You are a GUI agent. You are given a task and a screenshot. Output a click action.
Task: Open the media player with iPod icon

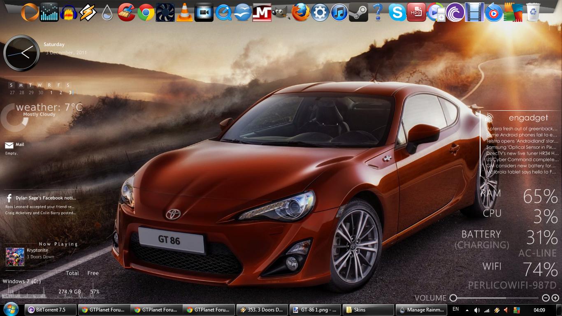[x=436, y=13]
